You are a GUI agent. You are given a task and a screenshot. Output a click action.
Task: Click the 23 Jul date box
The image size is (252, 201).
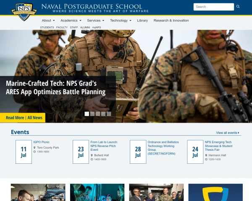(81, 152)
